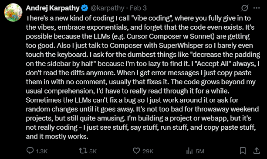
Task: Click the blue verified badge
Action: click(x=84, y=8)
